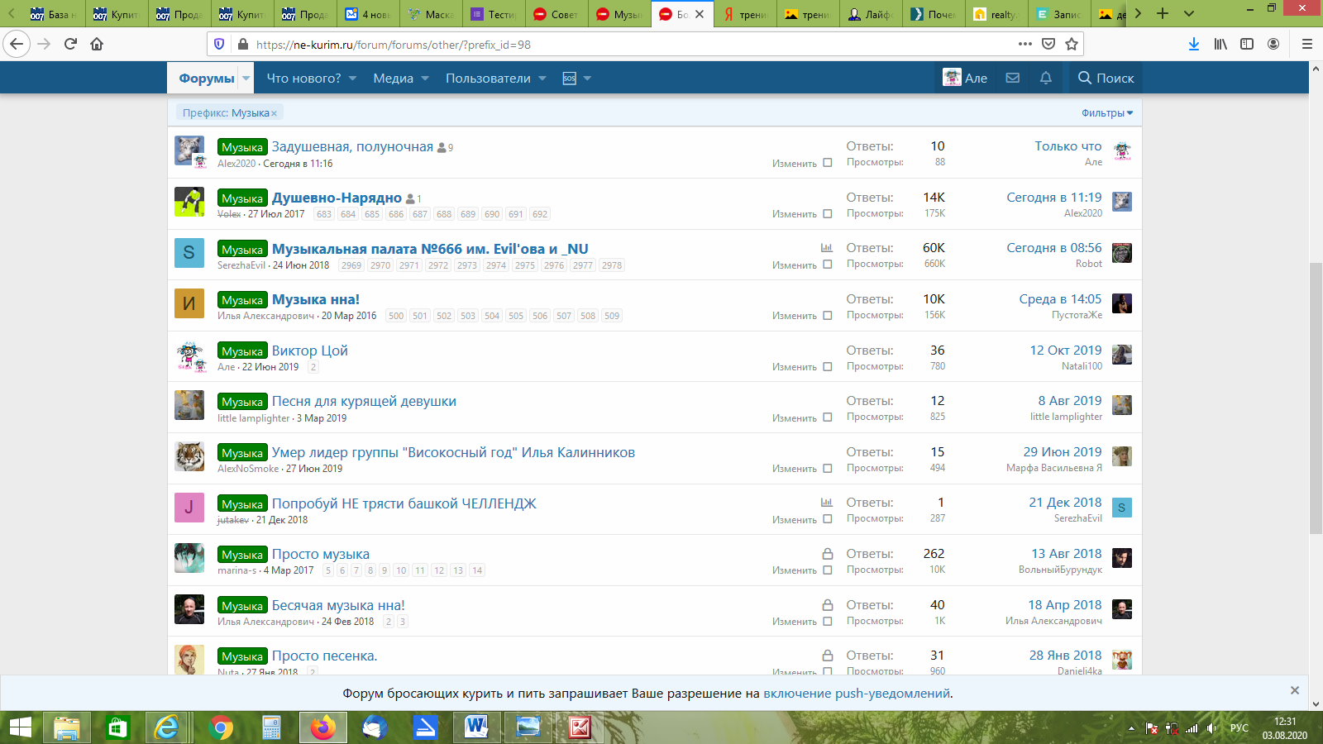Open forum search

(1106, 78)
